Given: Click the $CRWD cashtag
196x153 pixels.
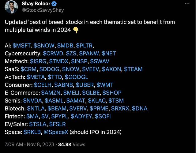Looking at the screenshot, I should 53,54.
